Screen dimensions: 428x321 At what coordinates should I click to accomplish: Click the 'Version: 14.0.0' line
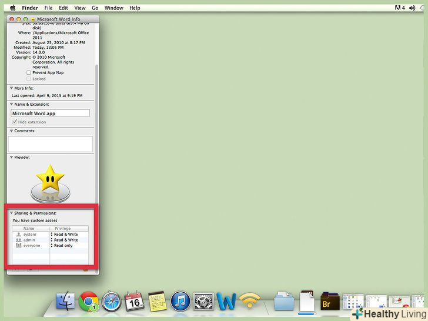[31, 52]
